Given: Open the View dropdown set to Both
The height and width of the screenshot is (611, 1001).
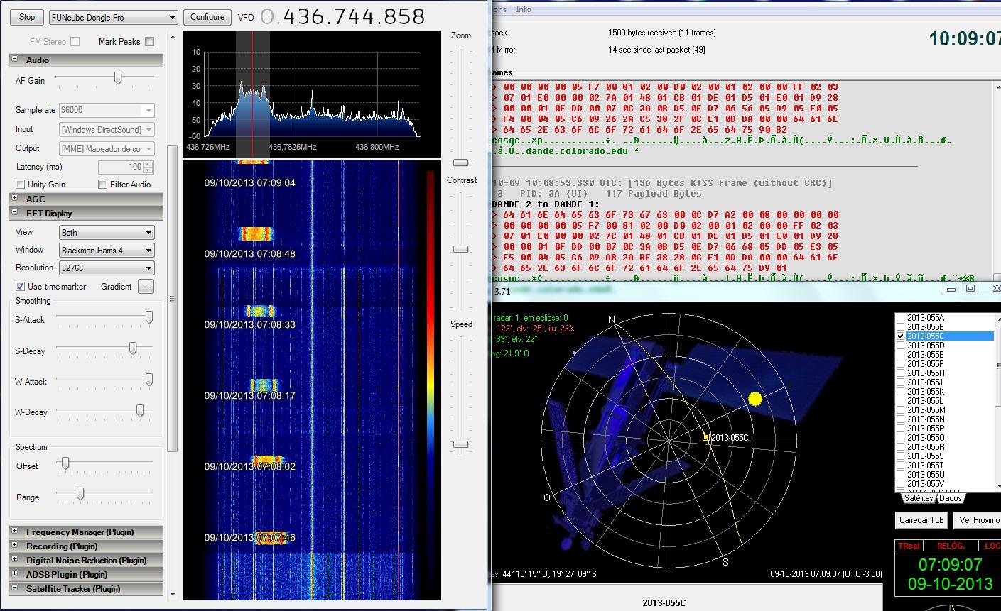Looking at the screenshot, I should pos(107,233).
